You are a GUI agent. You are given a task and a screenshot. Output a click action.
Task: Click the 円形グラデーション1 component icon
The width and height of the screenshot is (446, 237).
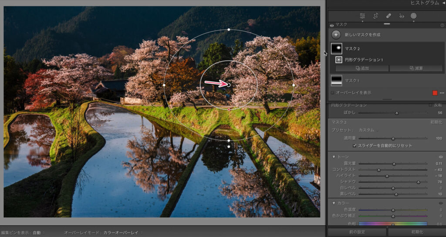[x=339, y=60]
